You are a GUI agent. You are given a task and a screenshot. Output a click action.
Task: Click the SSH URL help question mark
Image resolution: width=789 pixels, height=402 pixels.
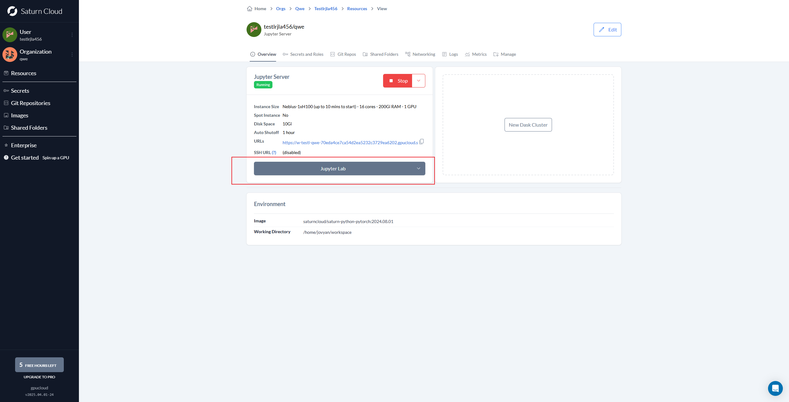click(x=274, y=152)
